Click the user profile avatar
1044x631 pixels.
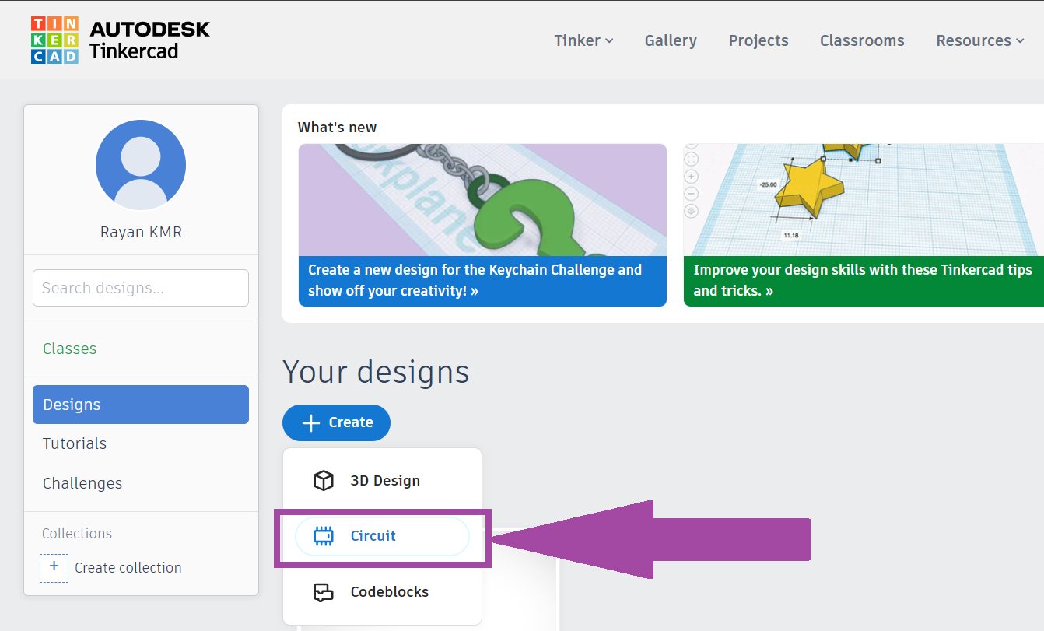point(141,165)
